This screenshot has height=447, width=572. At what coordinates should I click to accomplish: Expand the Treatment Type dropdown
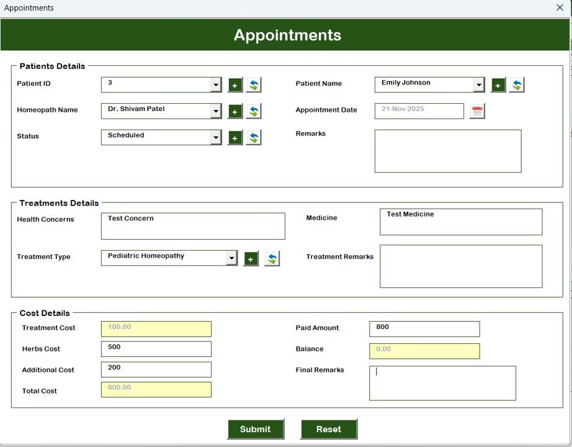231,258
